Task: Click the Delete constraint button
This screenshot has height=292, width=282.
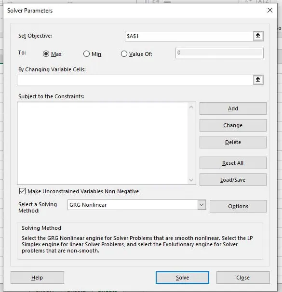Action: coord(233,142)
